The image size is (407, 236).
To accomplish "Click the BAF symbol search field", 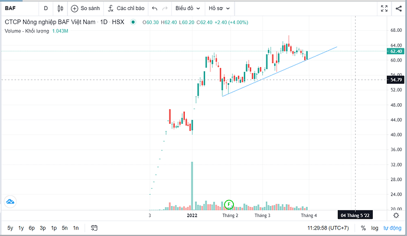I will click(x=19, y=8).
